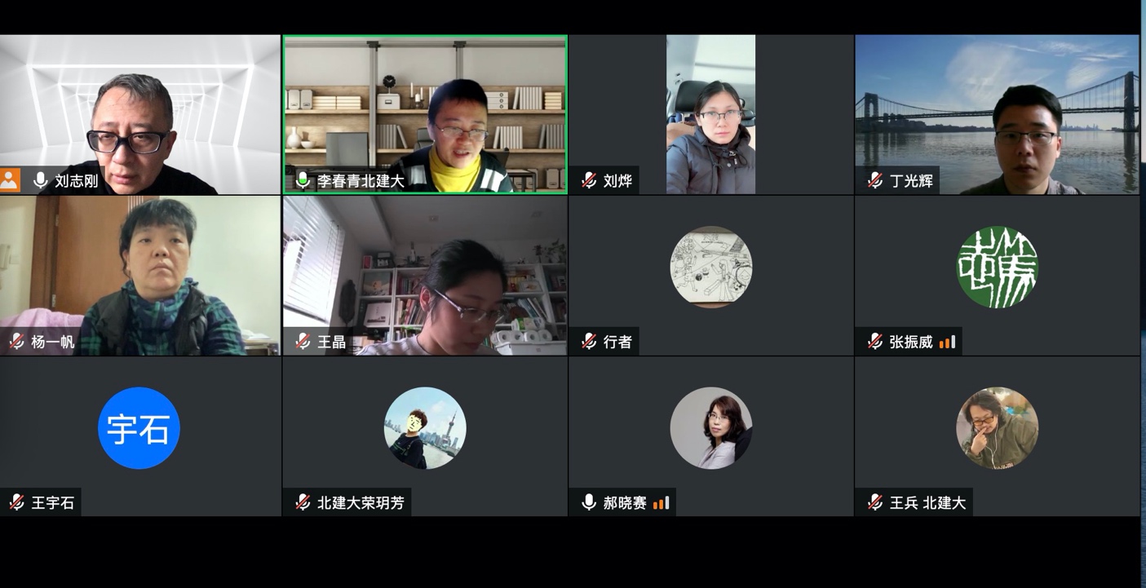
Task: Click the microphone icon beside 郝晓赛
Action: click(589, 502)
